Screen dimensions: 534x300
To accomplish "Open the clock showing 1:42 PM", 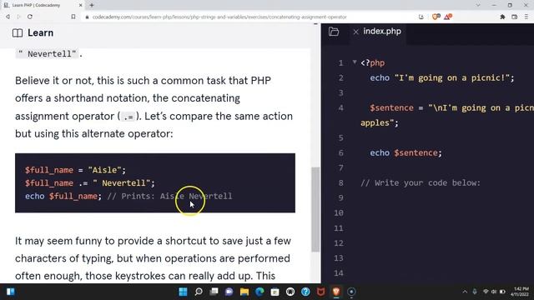I will (520, 292).
